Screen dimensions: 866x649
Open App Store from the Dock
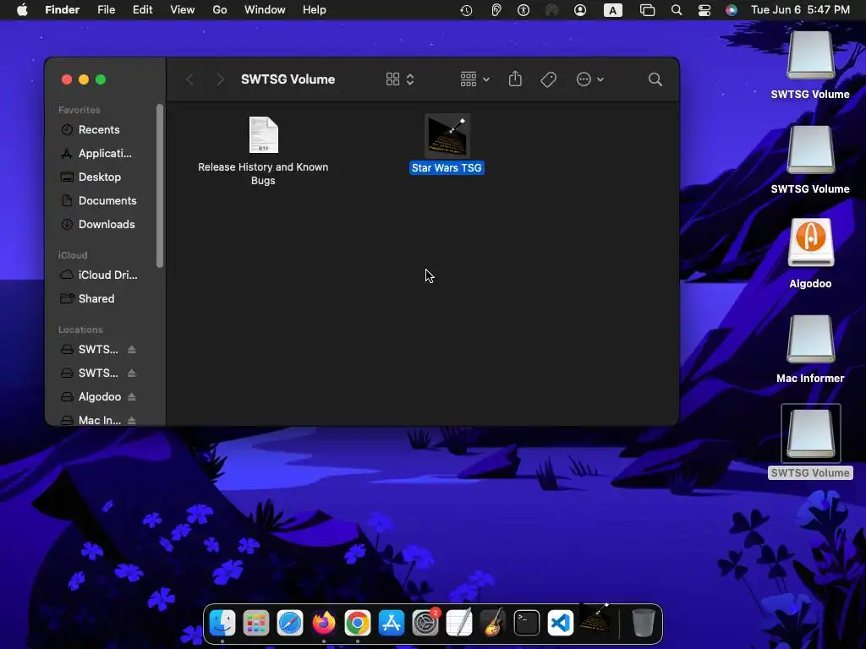point(392,623)
